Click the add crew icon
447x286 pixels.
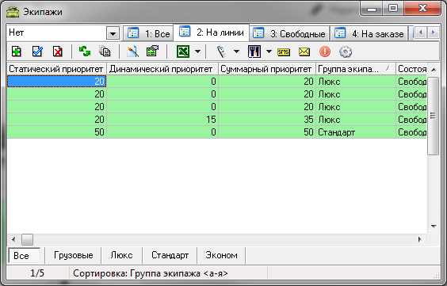click(17, 51)
